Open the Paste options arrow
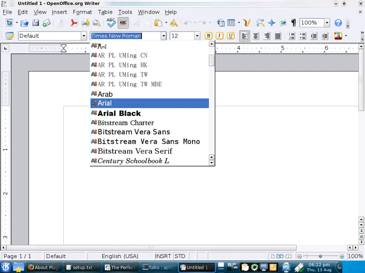365x273 pixels. pos(166,23)
